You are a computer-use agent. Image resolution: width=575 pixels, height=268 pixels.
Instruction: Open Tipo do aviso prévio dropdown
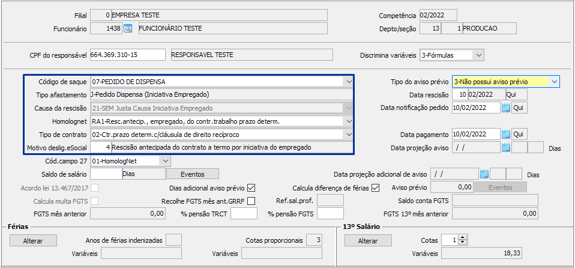[555, 81]
